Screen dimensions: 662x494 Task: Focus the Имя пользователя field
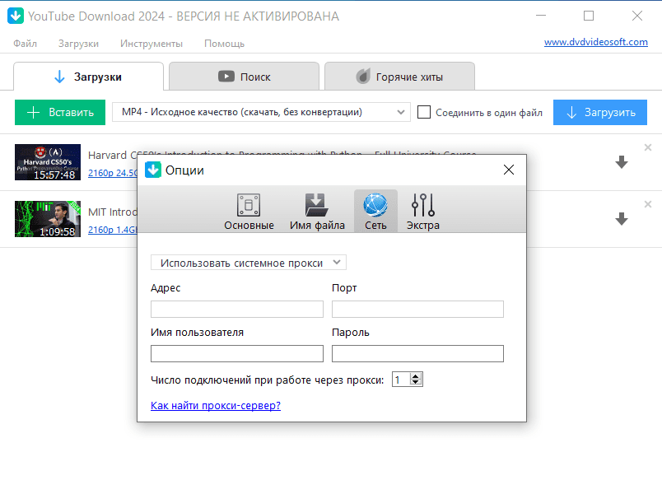click(237, 353)
